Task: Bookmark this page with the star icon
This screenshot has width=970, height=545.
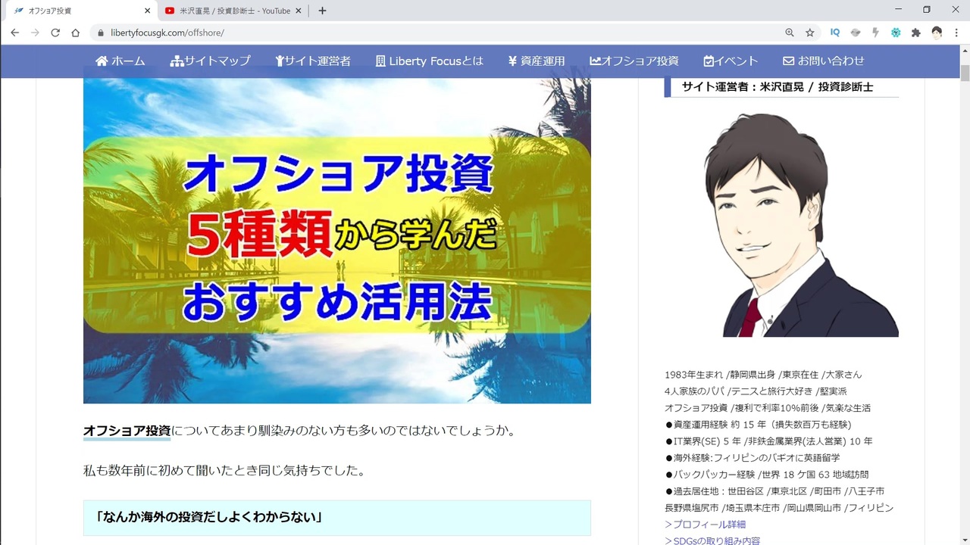Action: [810, 33]
